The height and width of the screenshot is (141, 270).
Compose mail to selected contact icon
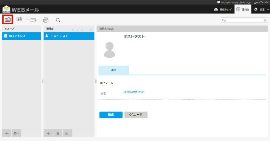(33, 20)
